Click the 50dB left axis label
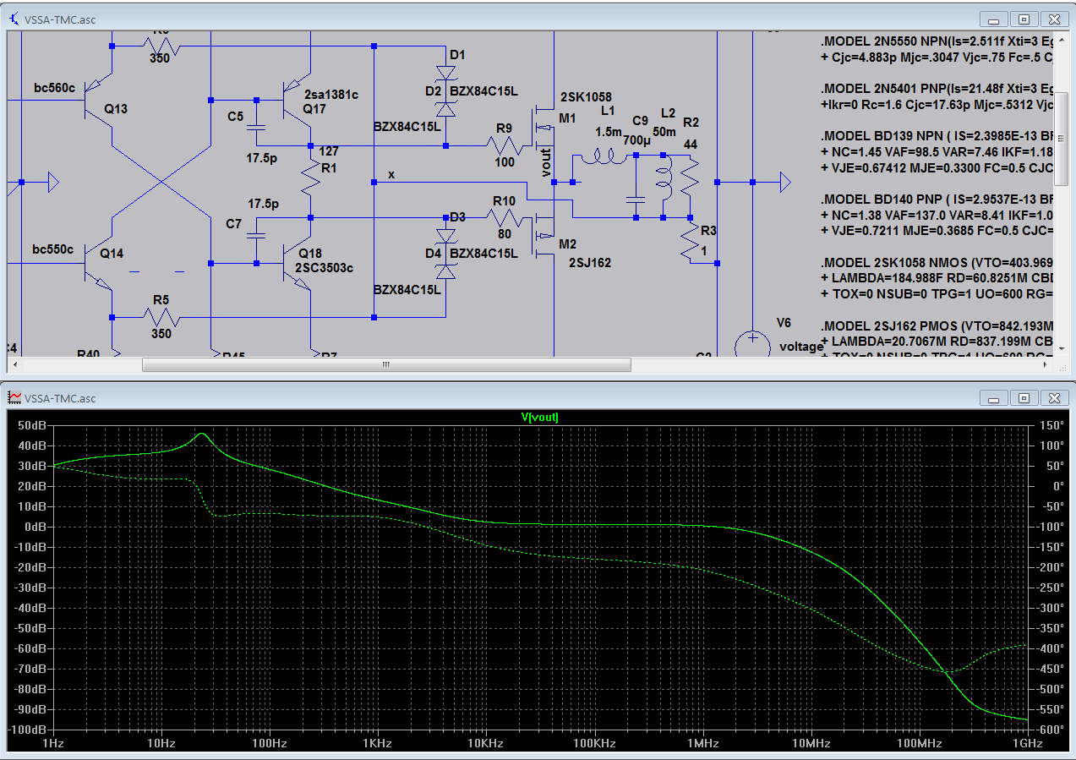Viewport: 1076px width, 760px height. 30,425
